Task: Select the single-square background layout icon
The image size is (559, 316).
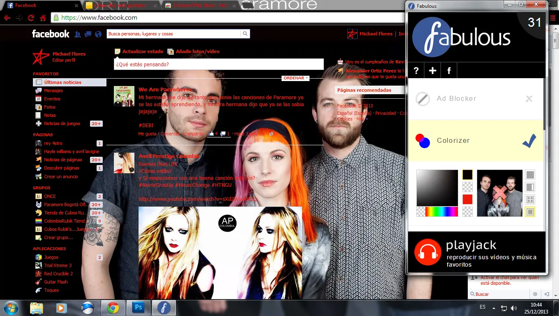Action: point(530,175)
